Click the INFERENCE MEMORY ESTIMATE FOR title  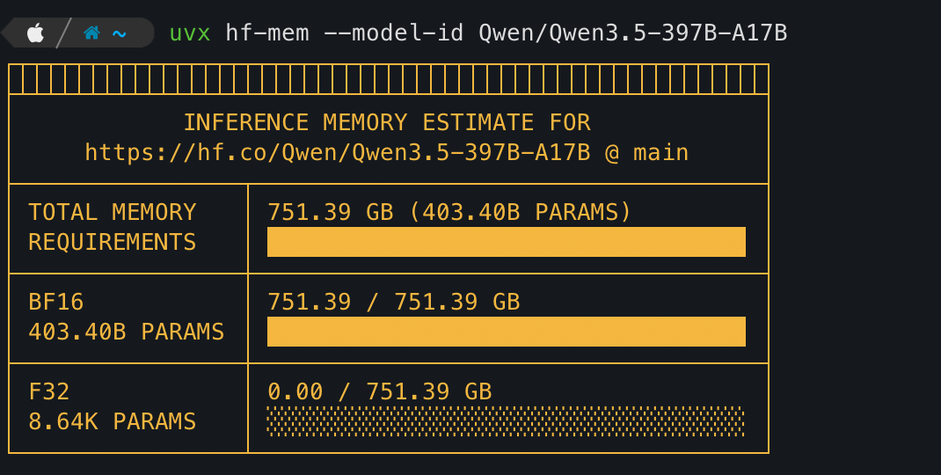tap(387, 122)
